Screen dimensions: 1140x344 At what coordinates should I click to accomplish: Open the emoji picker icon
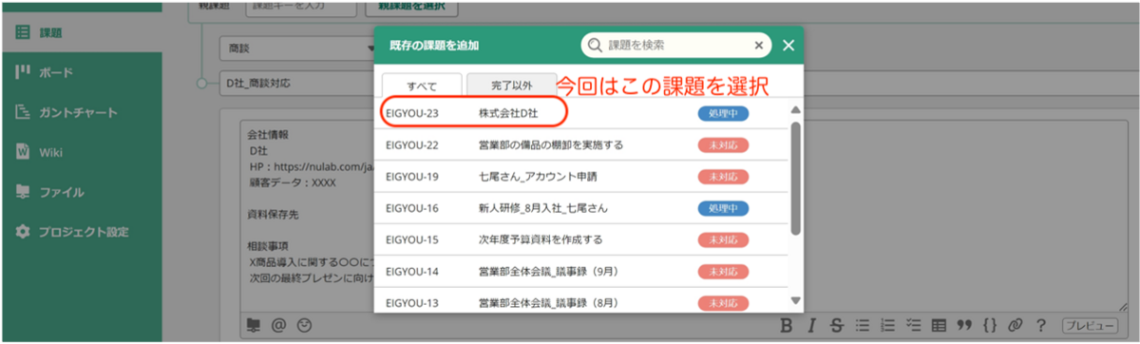[305, 325]
